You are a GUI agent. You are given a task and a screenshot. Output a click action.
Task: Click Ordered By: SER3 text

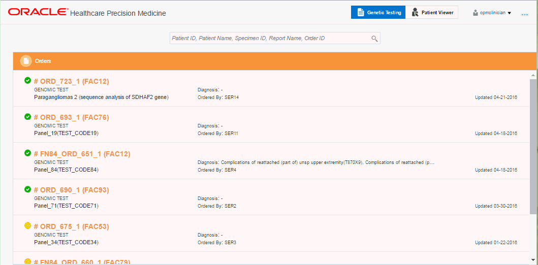click(217, 242)
